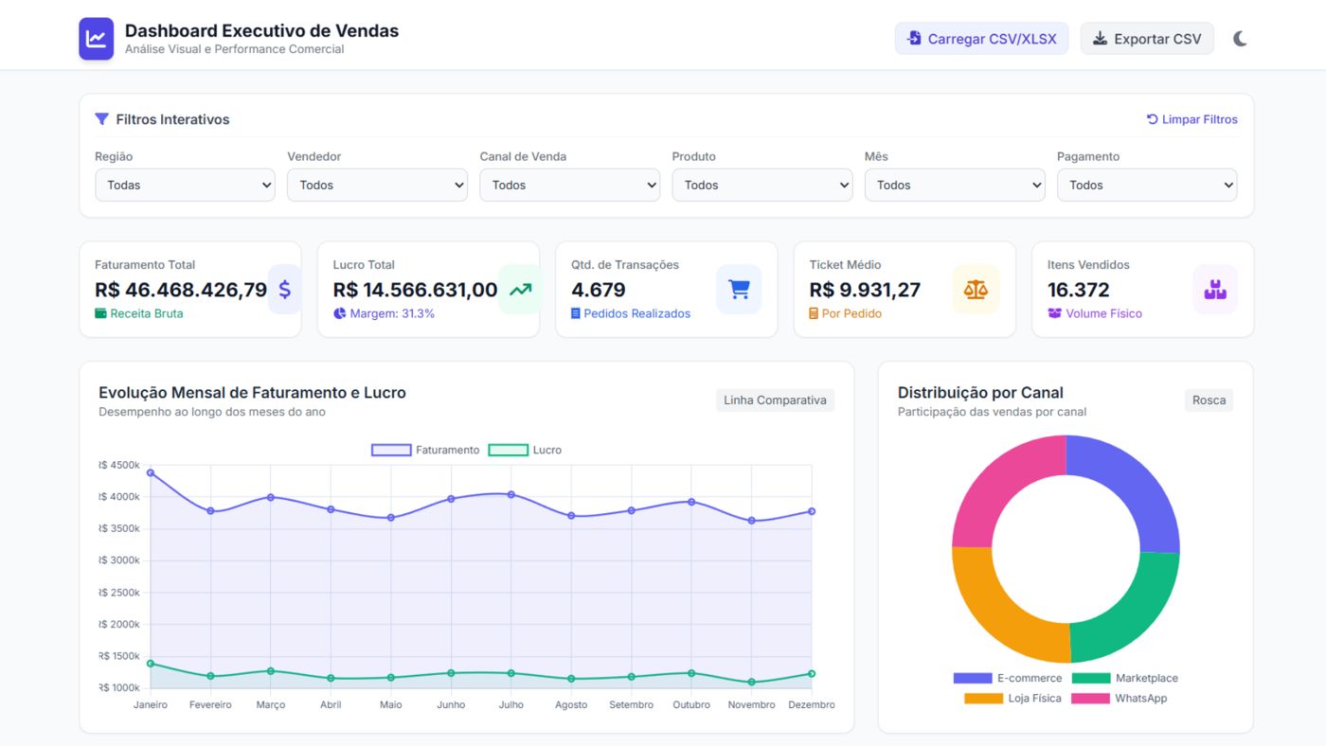Click Carregar CSV/XLSX button
The image size is (1326, 746).
[x=981, y=39]
